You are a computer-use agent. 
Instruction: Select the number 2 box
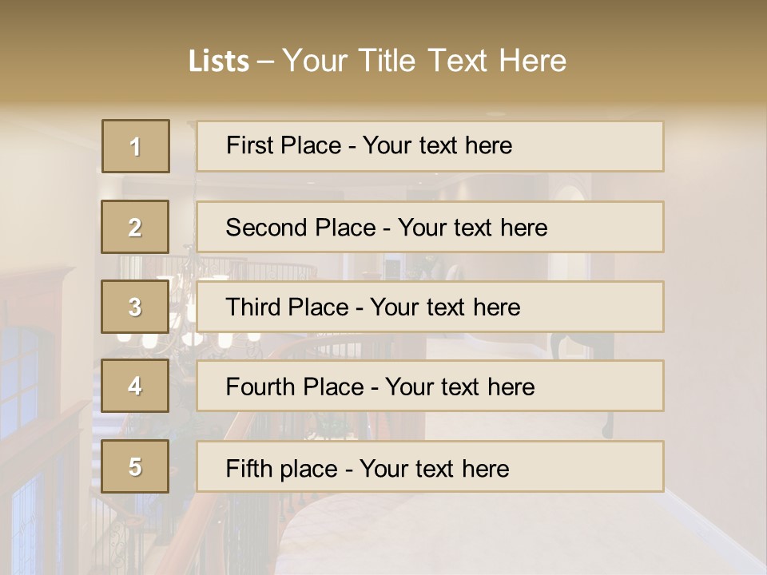pos(135,227)
